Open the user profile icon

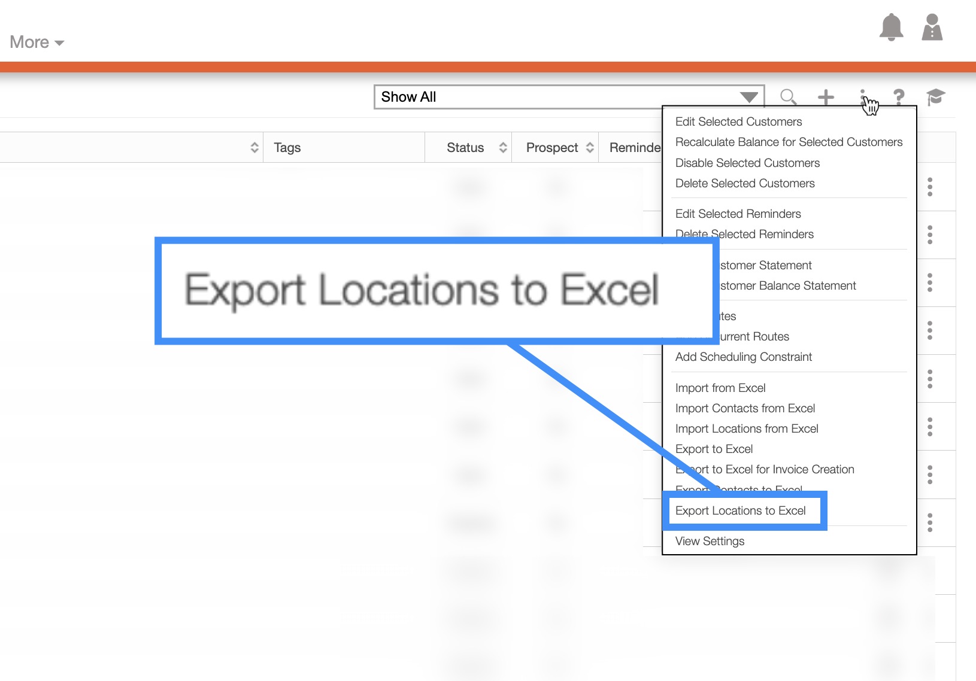click(932, 28)
